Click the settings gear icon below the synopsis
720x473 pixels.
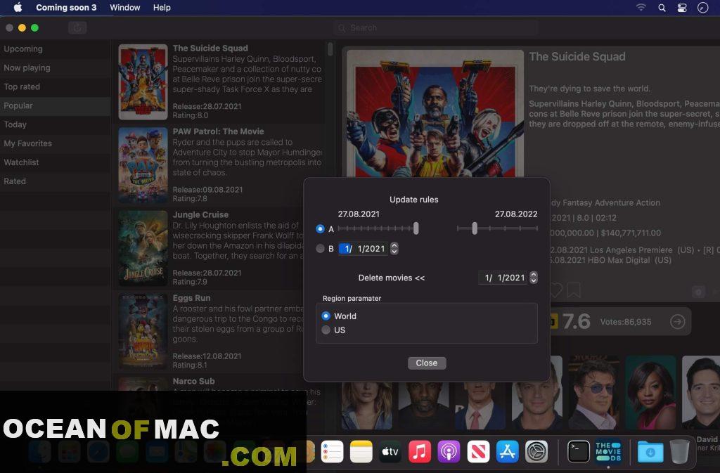698,292
